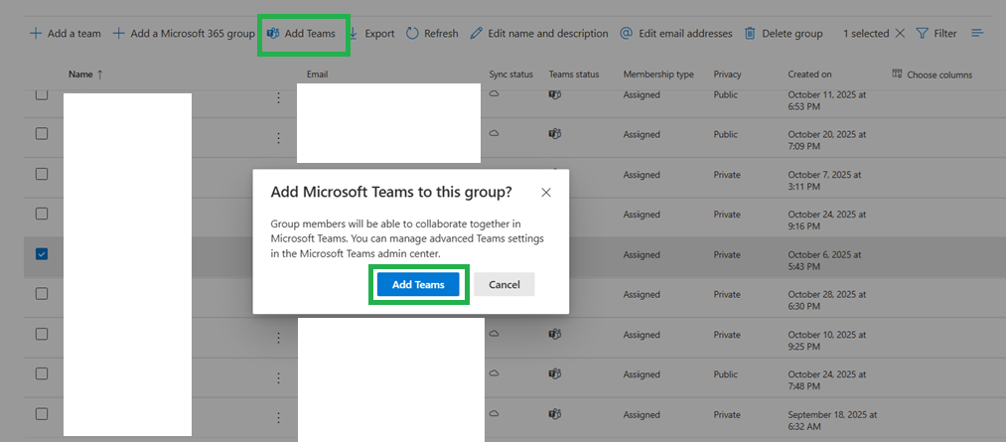Screen dimensions: 1006x442
Task: Click Private privacy in October 7 row
Action: (727, 175)
